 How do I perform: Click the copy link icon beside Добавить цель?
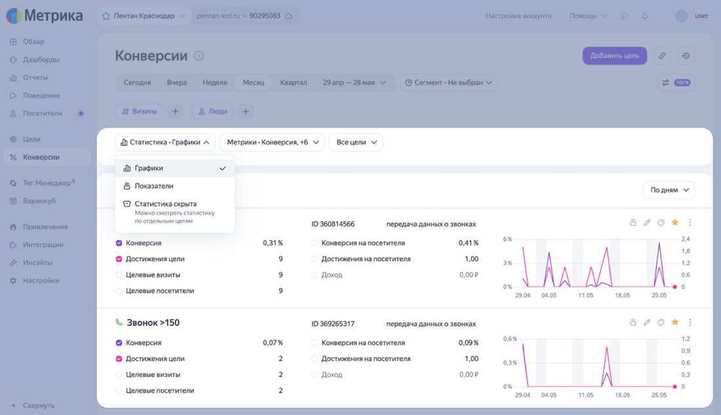pyautogui.click(x=662, y=56)
